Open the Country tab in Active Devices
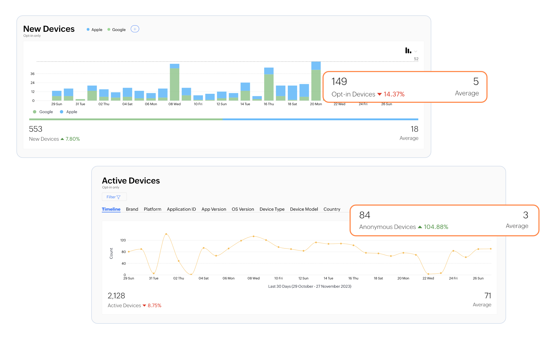The image size is (557, 337). [332, 209]
